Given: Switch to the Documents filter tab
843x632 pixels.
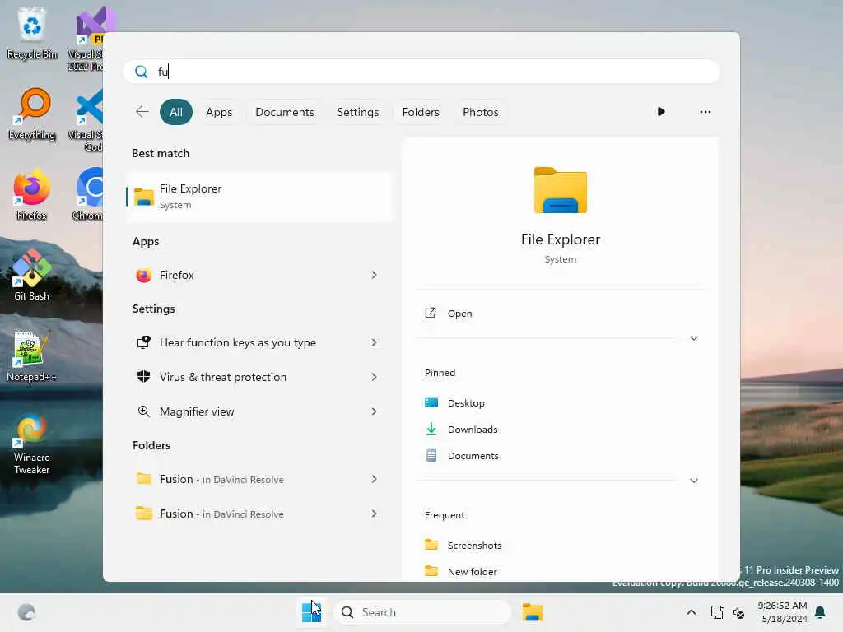Looking at the screenshot, I should (284, 112).
